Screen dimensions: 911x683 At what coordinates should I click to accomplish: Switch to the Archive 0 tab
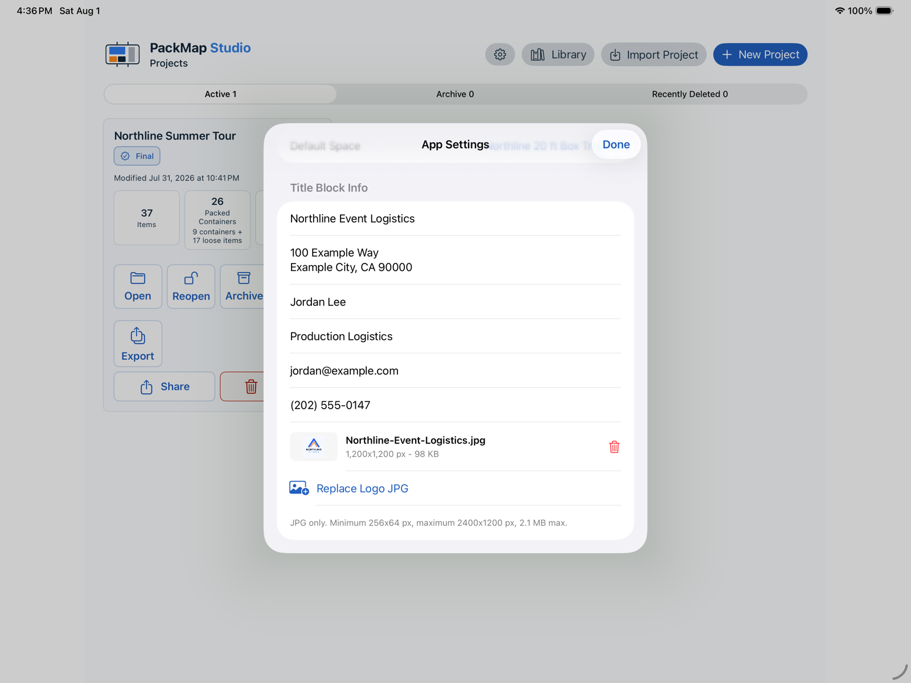(x=455, y=94)
